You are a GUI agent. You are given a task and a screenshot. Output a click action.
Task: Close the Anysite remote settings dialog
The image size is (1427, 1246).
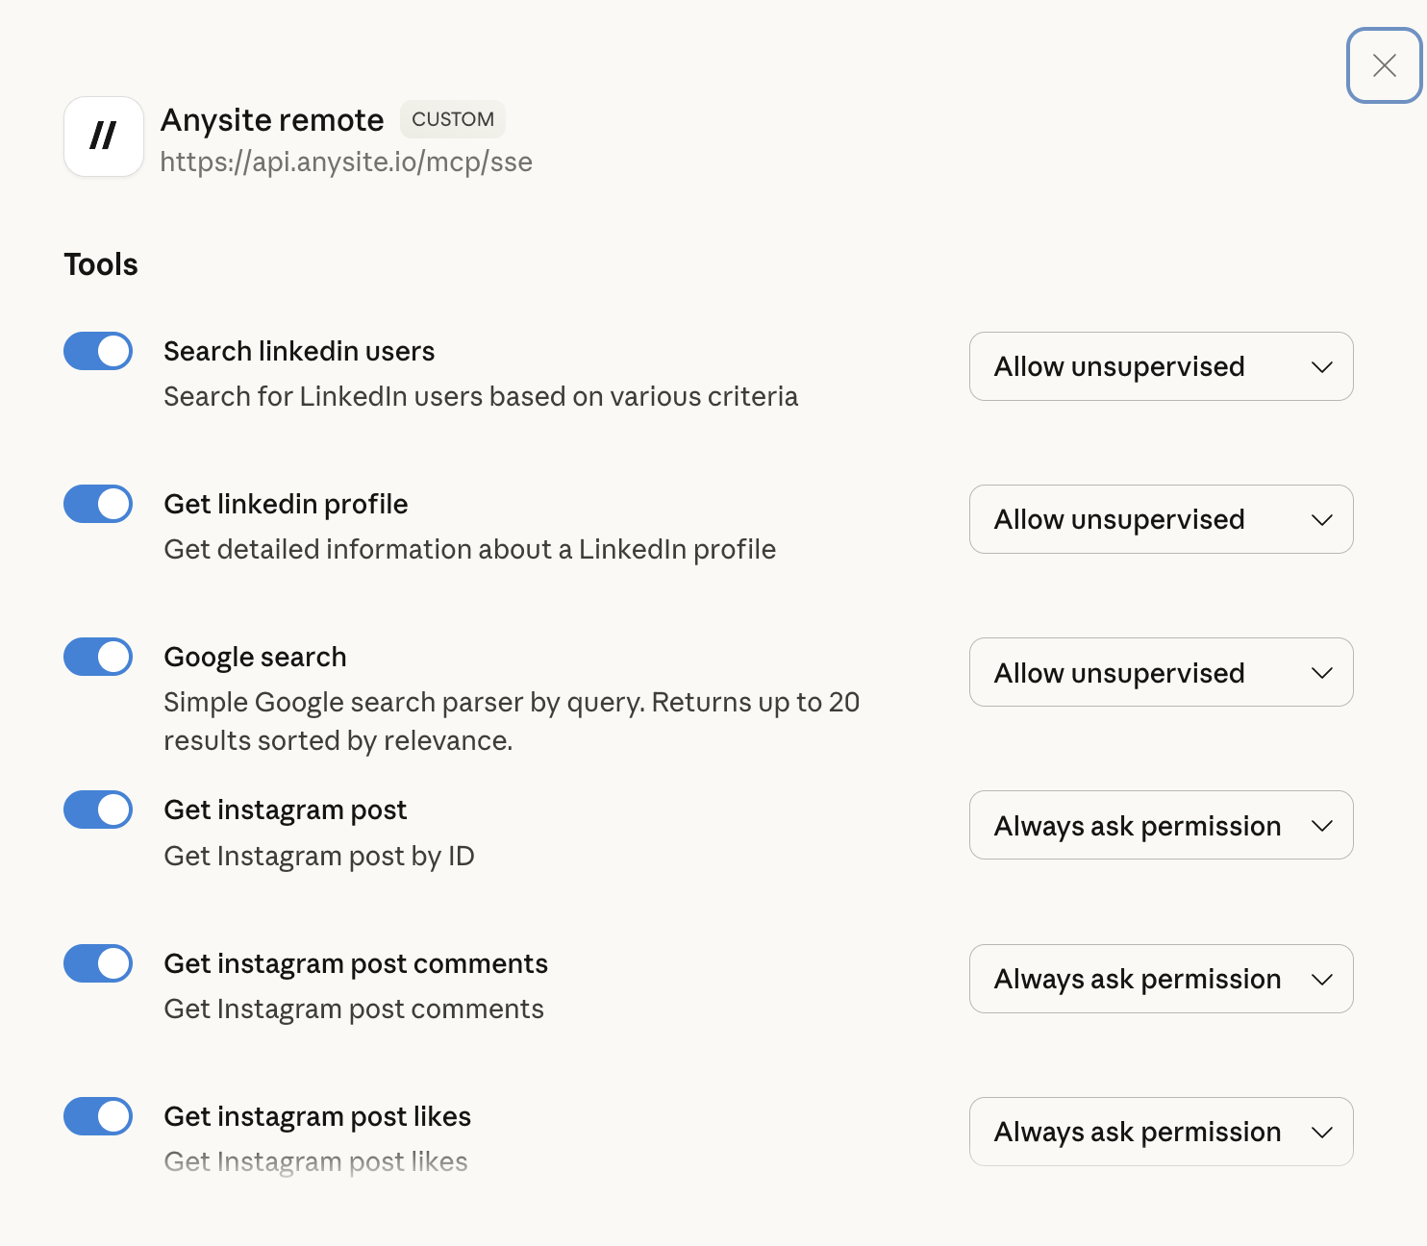pos(1384,66)
